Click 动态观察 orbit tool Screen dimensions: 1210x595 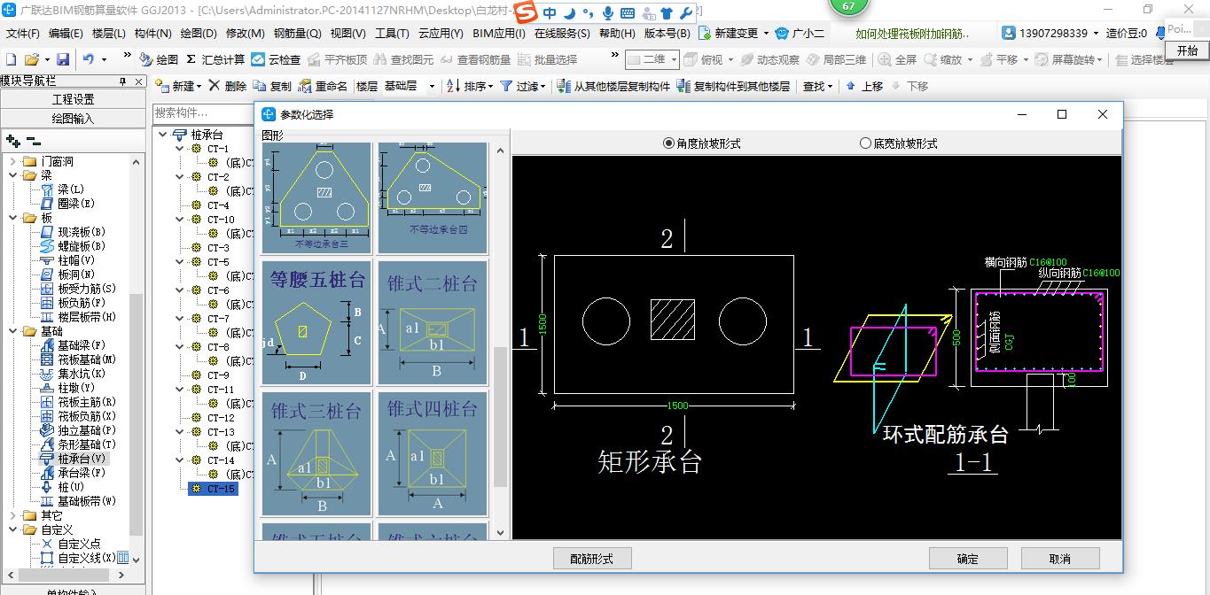(x=769, y=59)
